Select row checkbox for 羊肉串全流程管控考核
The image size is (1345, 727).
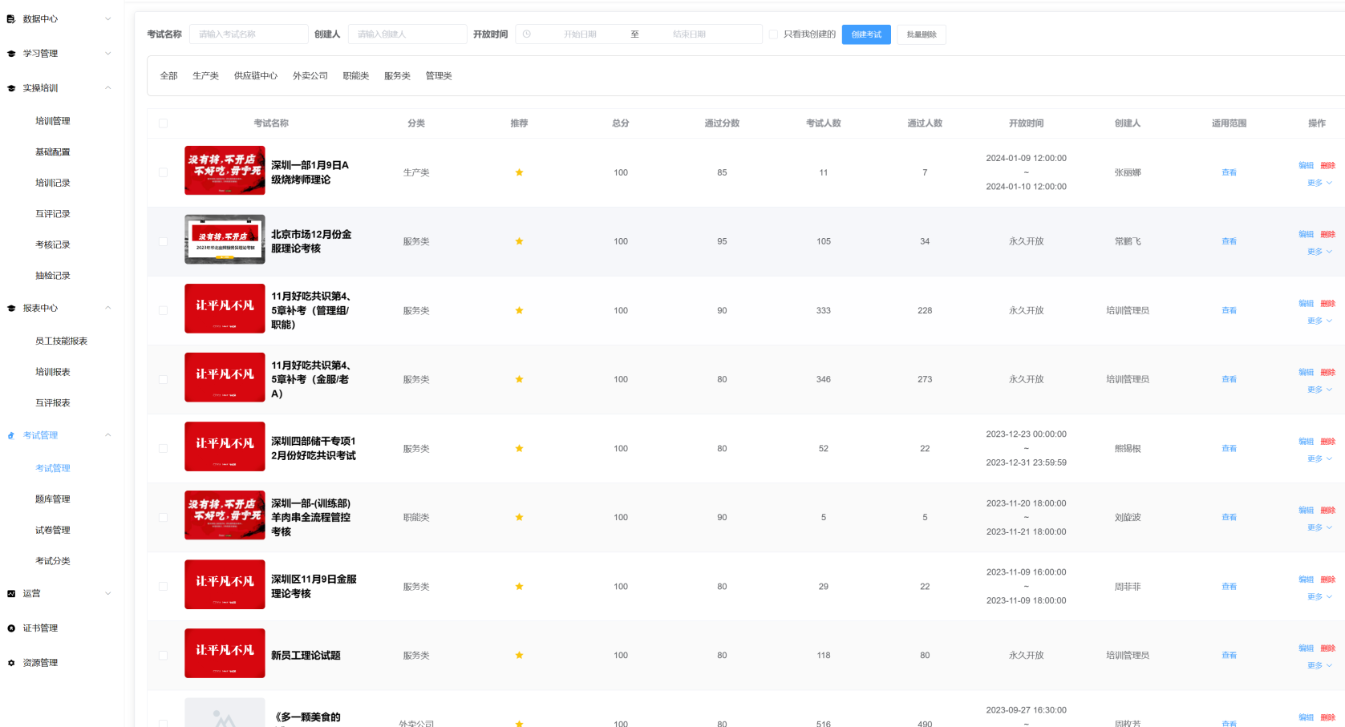(x=164, y=517)
